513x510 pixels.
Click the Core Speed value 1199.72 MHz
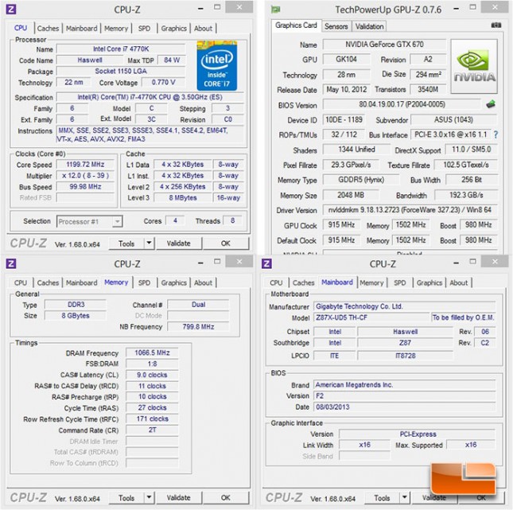click(x=85, y=165)
